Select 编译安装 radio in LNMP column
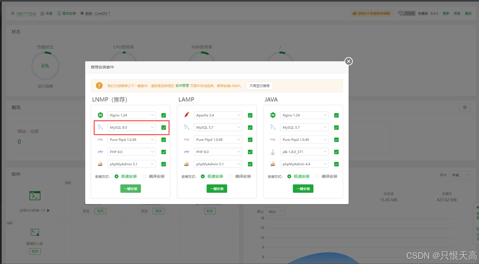479x264 pixels. pyautogui.click(x=144, y=176)
